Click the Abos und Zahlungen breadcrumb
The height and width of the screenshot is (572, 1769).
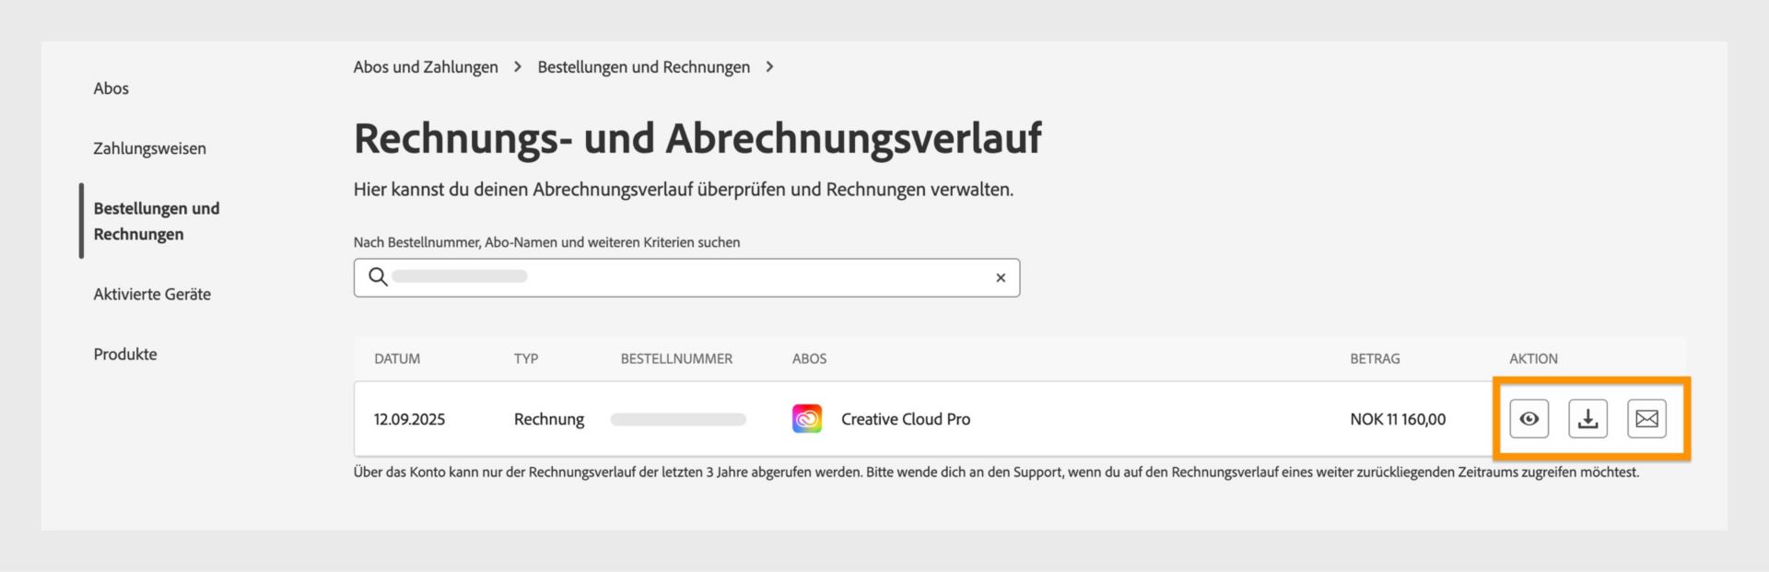426,67
